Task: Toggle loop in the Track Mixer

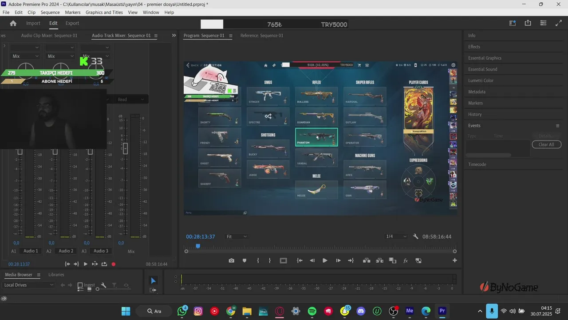Action: [104, 264]
